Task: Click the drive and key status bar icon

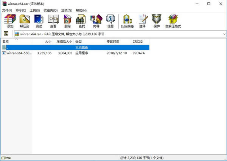Action: click(x=6, y=158)
